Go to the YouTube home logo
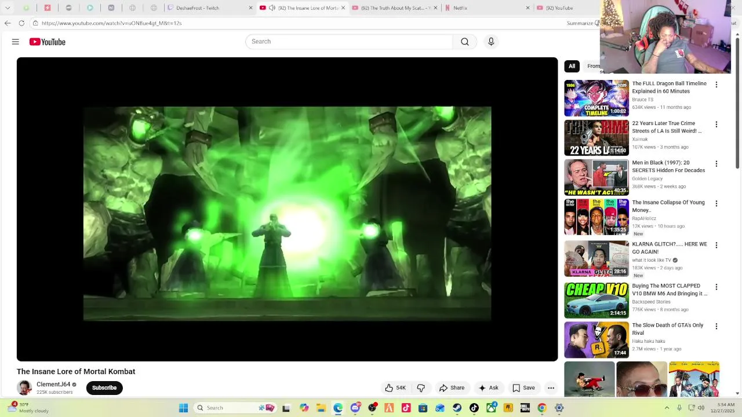This screenshot has height=417, width=742. [48, 42]
